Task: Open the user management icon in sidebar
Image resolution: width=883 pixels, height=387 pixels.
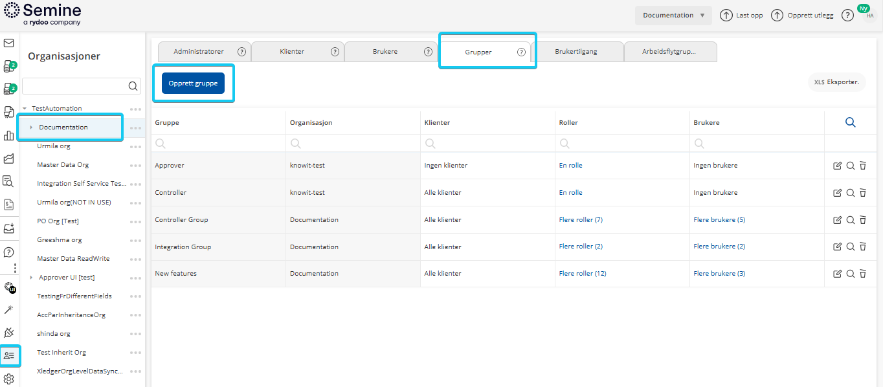Action: coord(9,355)
